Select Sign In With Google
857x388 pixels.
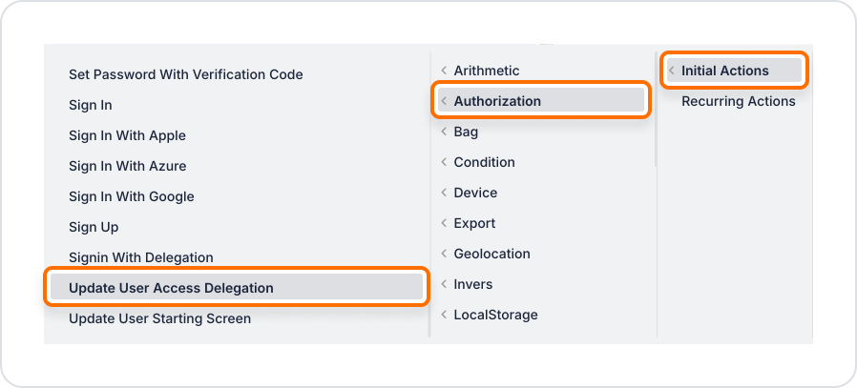pos(131,196)
